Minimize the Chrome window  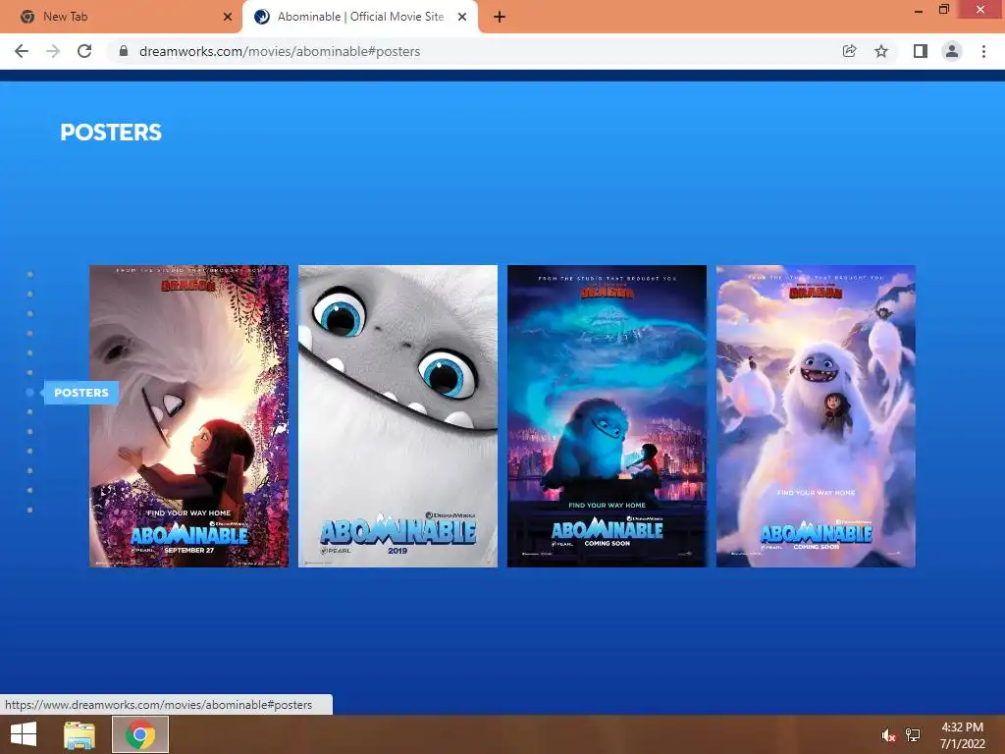(919, 10)
